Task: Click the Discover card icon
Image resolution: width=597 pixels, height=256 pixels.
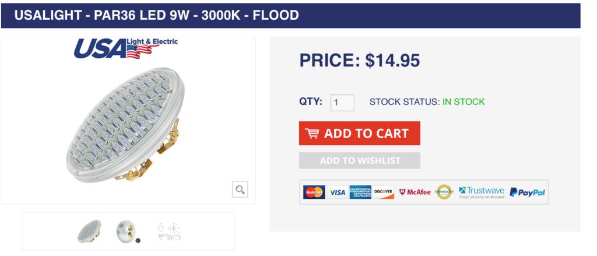Action: coord(383,192)
